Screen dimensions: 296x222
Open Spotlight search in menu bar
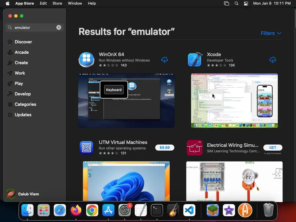tap(236, 3)
